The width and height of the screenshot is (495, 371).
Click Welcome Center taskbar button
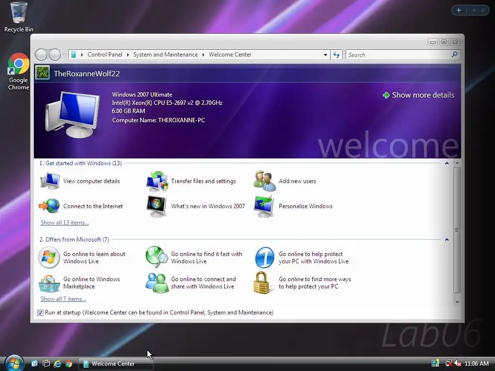(x=116, y=364)
